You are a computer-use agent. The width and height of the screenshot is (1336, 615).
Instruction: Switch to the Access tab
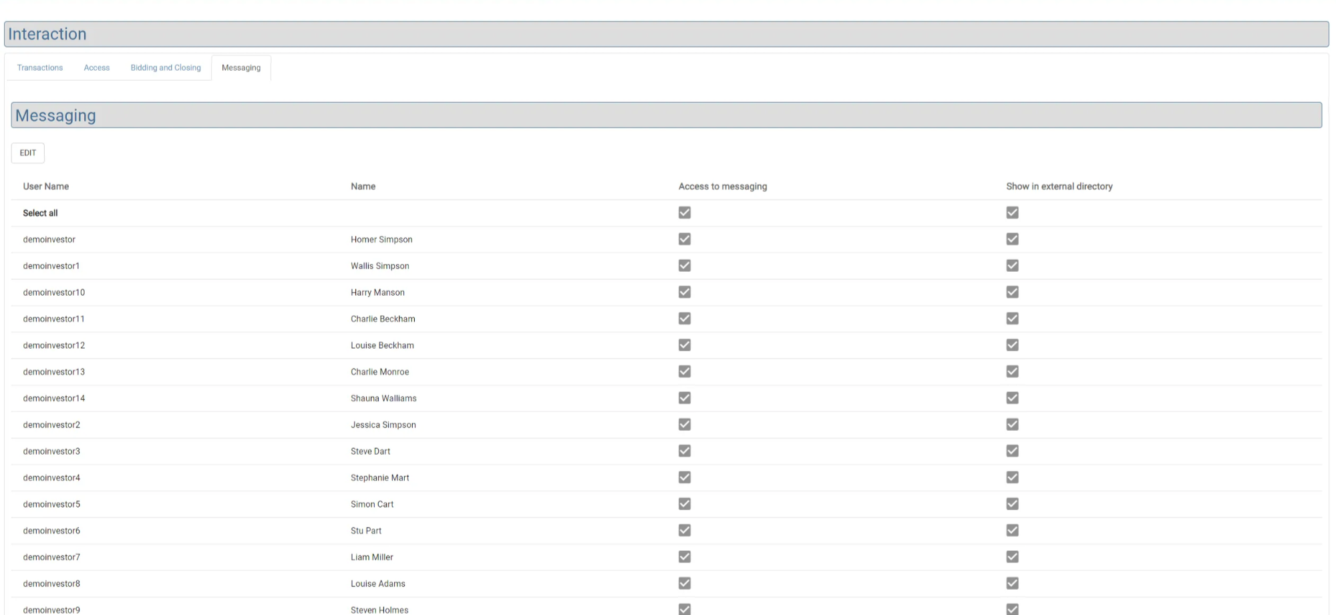pos(97,67)
